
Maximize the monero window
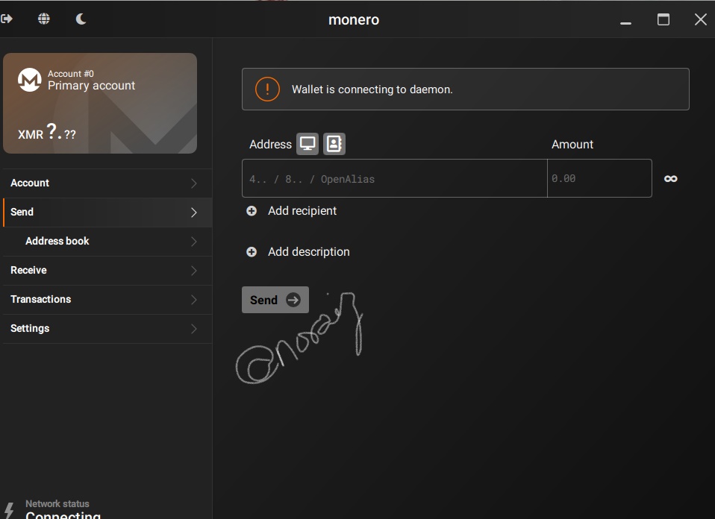pos(664,19)
